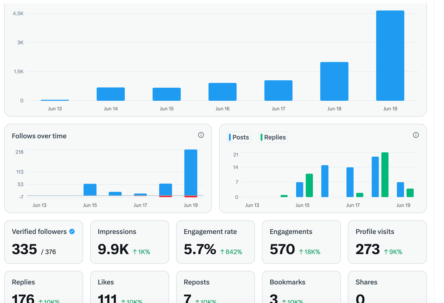Open the Verified followers card
Screen dimensions: 444x303
tap(44, 242)
